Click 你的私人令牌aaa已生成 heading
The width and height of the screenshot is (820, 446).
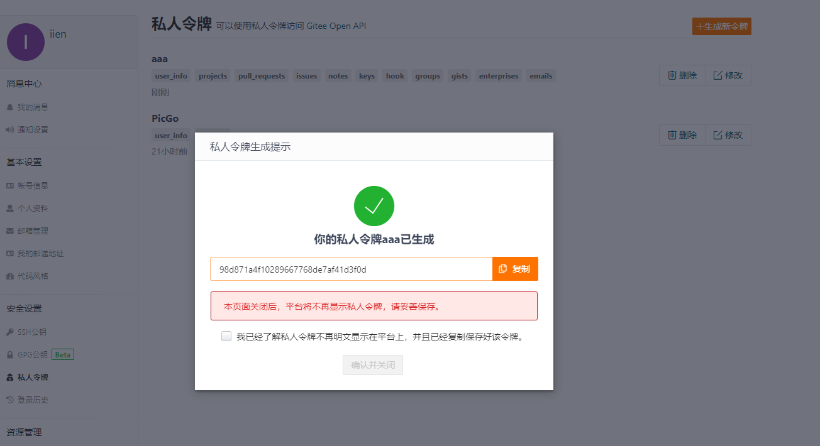374,239
